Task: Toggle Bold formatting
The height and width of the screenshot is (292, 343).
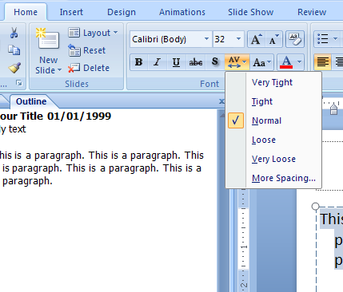Action: tap(138, 62)
